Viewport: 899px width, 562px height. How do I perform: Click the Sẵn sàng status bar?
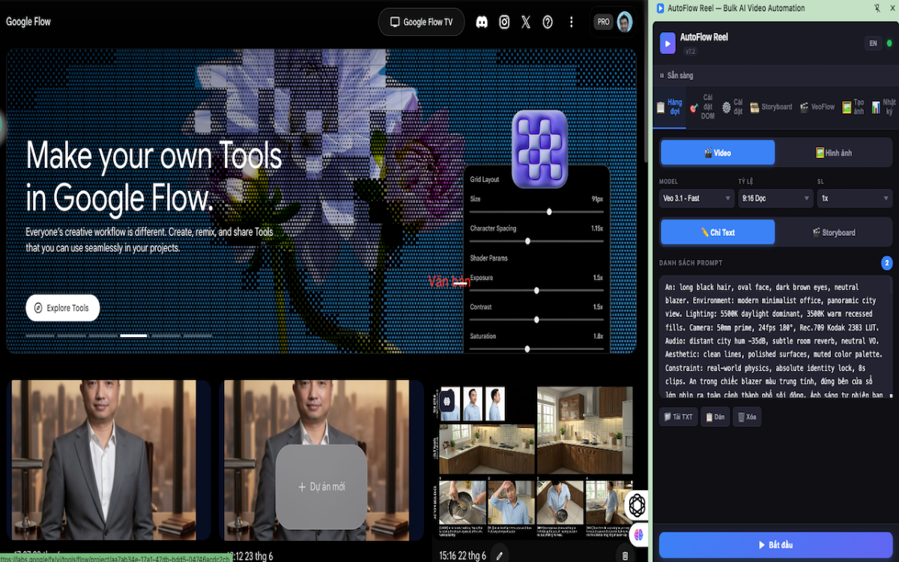[775, 76]
